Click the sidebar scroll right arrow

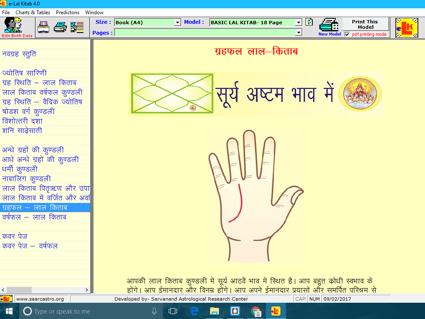[87, 290]
